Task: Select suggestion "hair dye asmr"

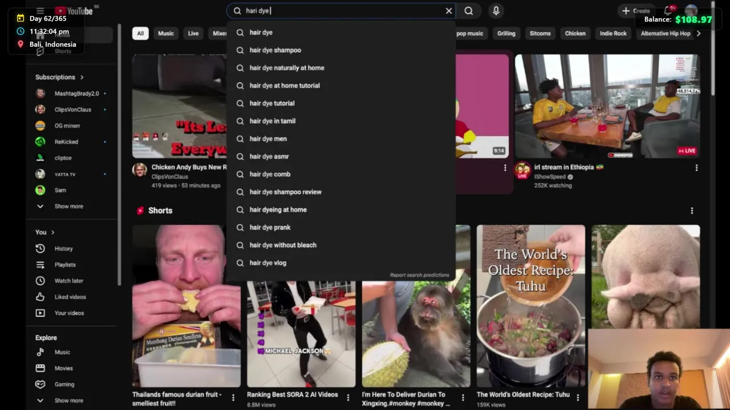Action: 341,156
